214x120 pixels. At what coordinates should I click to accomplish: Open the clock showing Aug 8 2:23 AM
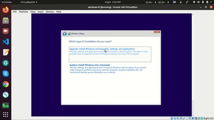(x=113, y=2)
